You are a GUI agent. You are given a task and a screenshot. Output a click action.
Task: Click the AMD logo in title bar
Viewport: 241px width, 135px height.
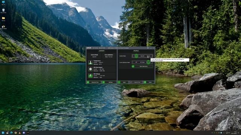click(89, 48)
